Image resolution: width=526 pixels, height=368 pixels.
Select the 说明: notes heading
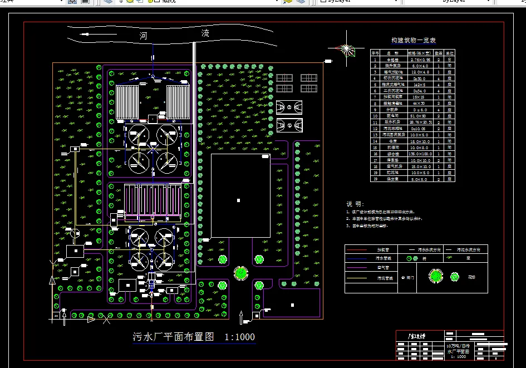pos(355,204)
